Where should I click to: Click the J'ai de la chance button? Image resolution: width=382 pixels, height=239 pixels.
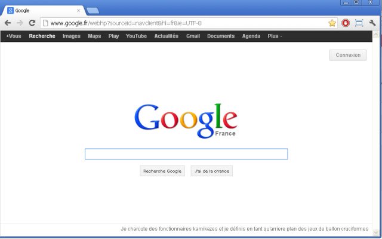pyautogui.click(x=212, y=171)
